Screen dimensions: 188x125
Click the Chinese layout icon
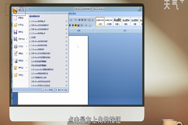pyautogui.click(x=86, y=20)
